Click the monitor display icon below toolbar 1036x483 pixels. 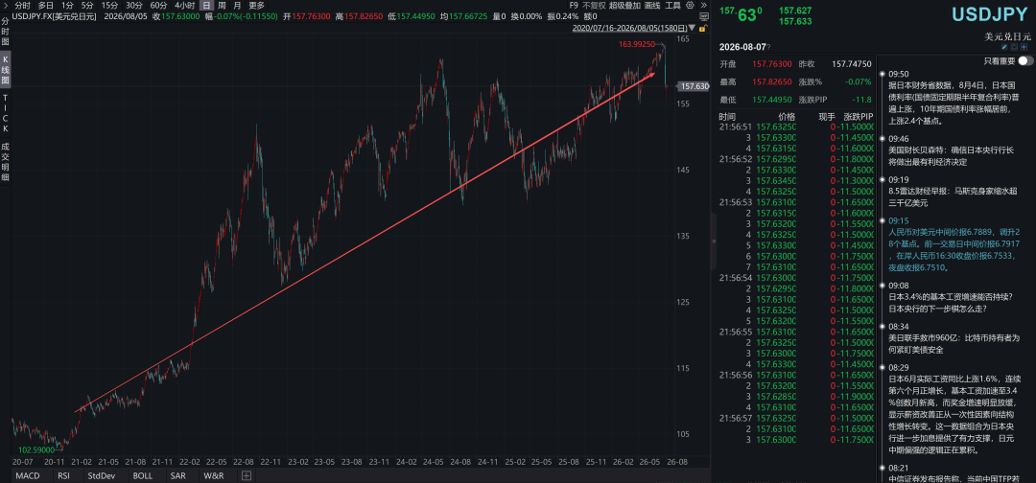pyautogui.click(x=704, y=16)
